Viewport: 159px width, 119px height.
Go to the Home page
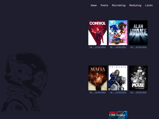pos(94,5)
